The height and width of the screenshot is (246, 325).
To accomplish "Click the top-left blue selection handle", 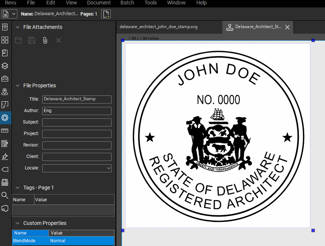I will pyautogui.click(x=123, y=40).
